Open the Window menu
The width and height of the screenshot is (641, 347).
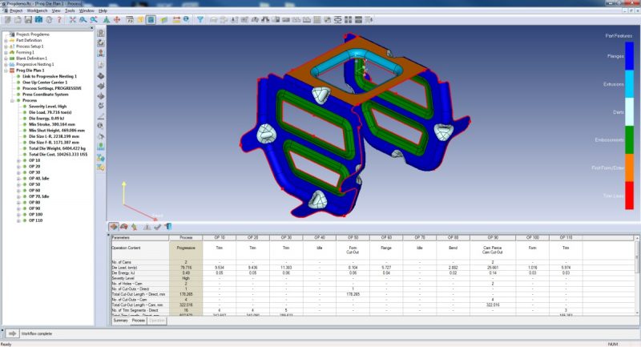tap(87, 10)
